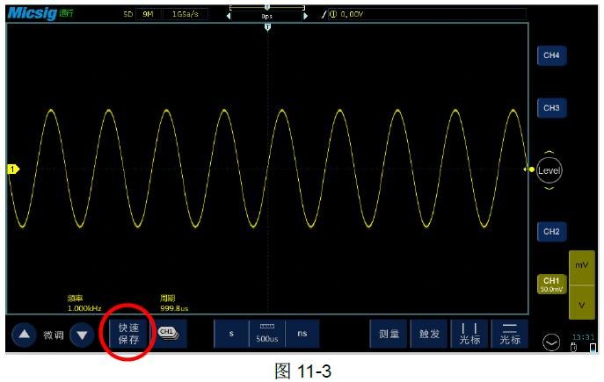Select the 's' slower timebase button
Viewport: 604px width, 382px height.
(x=231, y=334)
